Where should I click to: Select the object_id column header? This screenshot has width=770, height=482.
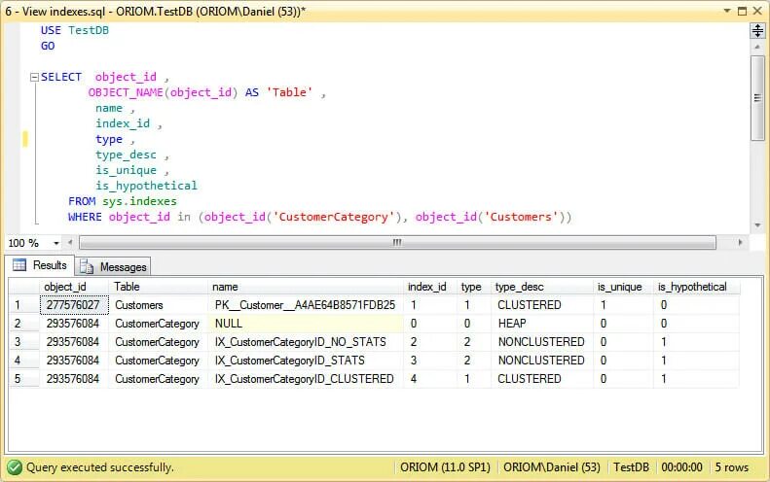74,287
